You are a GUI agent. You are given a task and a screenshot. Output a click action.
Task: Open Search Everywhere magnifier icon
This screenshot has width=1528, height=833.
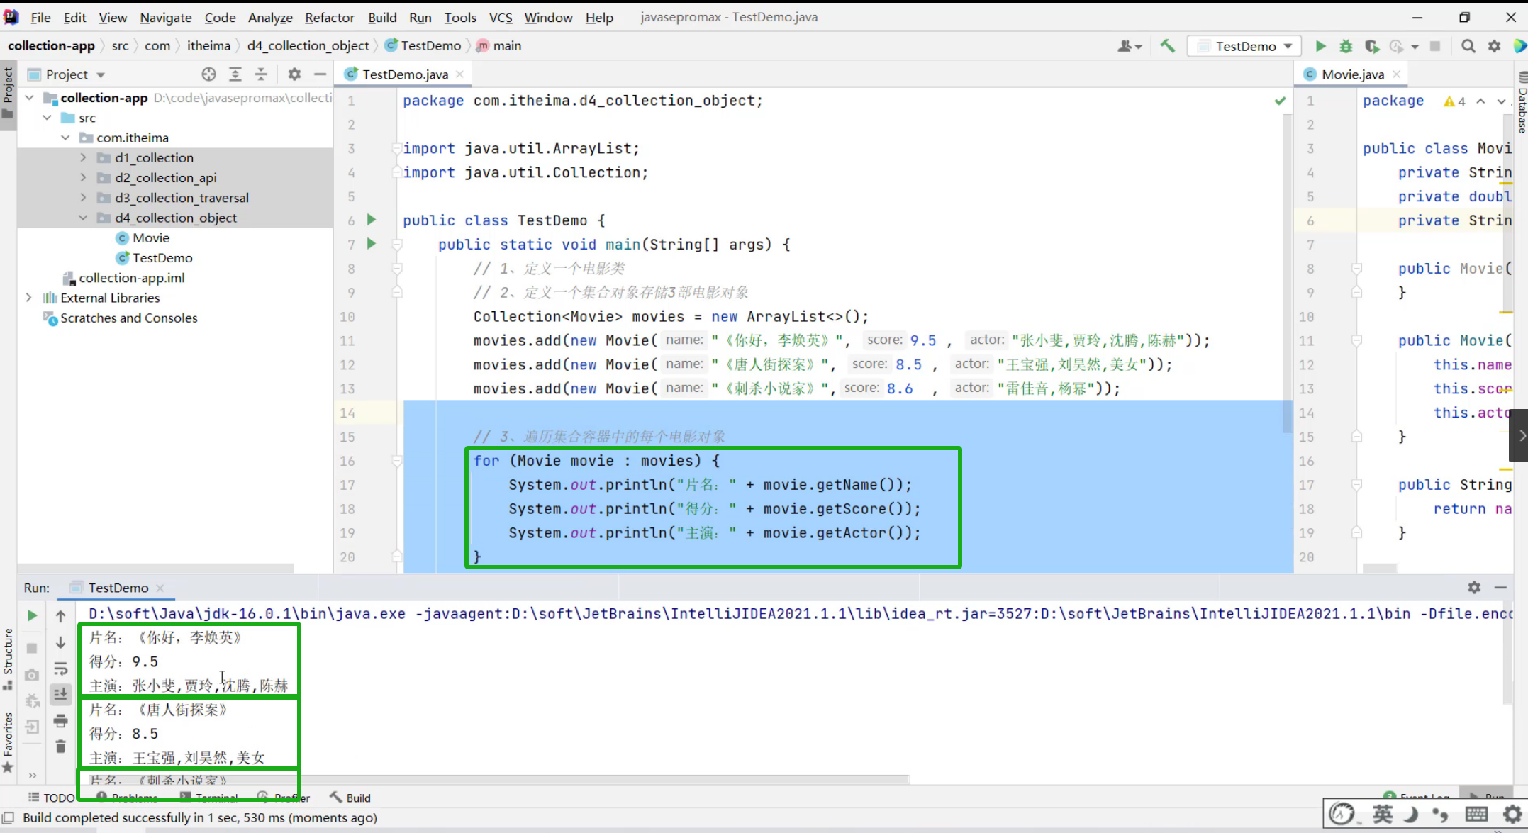tap(1468, 46)
